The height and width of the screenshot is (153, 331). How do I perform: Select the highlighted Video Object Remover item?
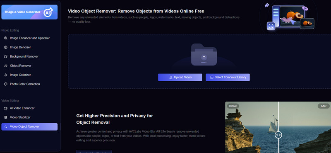29,126
